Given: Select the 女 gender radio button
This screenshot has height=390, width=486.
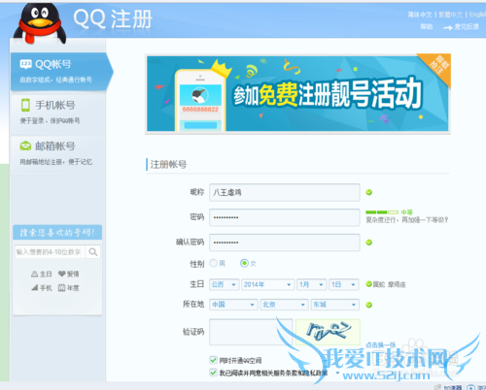Looking at the screenshot, I should 244,263.
